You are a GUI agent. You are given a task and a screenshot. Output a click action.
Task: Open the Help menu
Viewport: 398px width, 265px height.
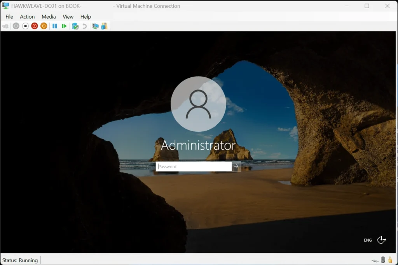86,17
